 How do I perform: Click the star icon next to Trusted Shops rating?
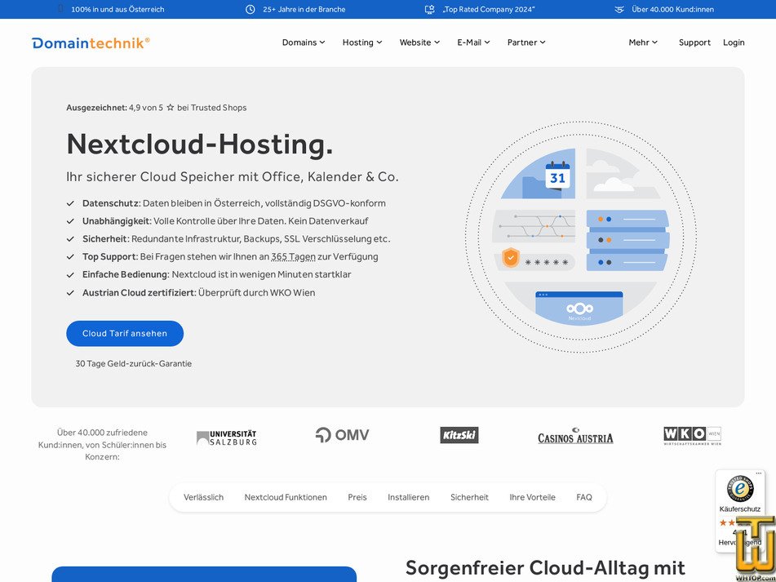coord(171,108)
